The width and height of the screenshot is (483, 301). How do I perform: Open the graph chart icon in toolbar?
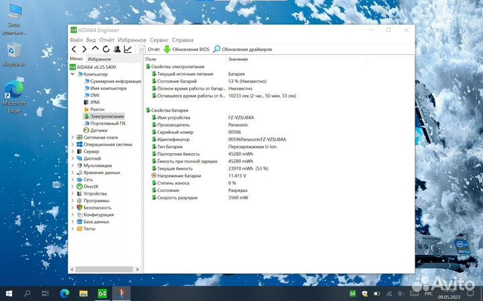click(127, 49)
